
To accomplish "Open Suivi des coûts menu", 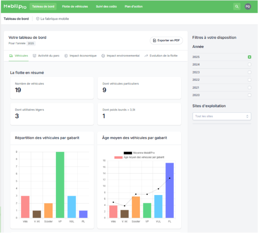I will (106, 6).
